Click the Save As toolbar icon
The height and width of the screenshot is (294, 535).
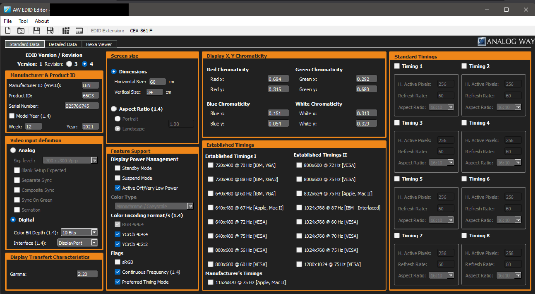click(x=50, y=31)
